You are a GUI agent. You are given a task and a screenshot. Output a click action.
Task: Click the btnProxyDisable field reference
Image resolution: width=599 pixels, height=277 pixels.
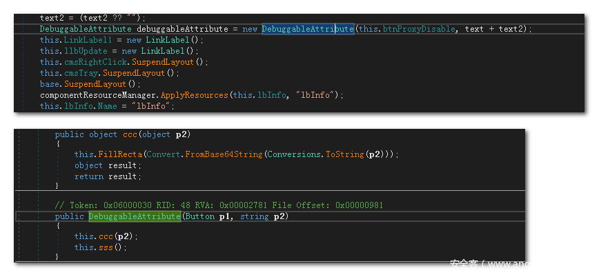424,29
